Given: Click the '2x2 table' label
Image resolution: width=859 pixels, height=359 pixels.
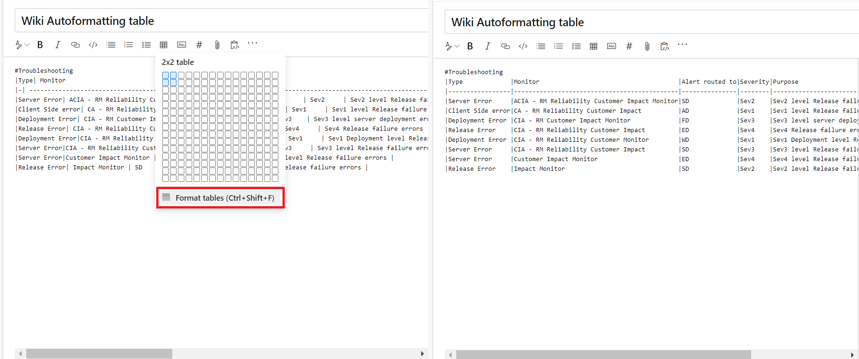Looking at the screenshot, I should coord(178,62).
